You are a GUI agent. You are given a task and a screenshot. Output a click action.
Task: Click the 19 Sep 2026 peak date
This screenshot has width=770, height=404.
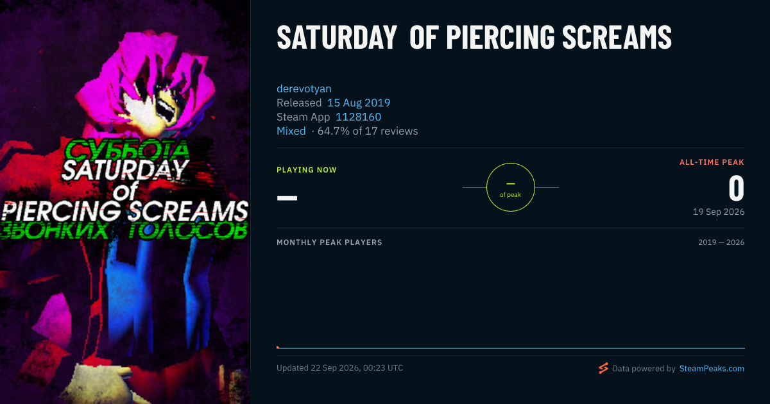coord(719,212)
